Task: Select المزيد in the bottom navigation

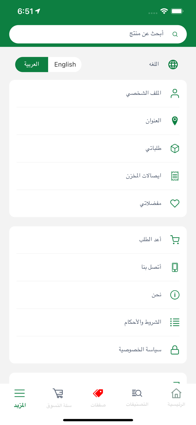Action: (20, 397)
